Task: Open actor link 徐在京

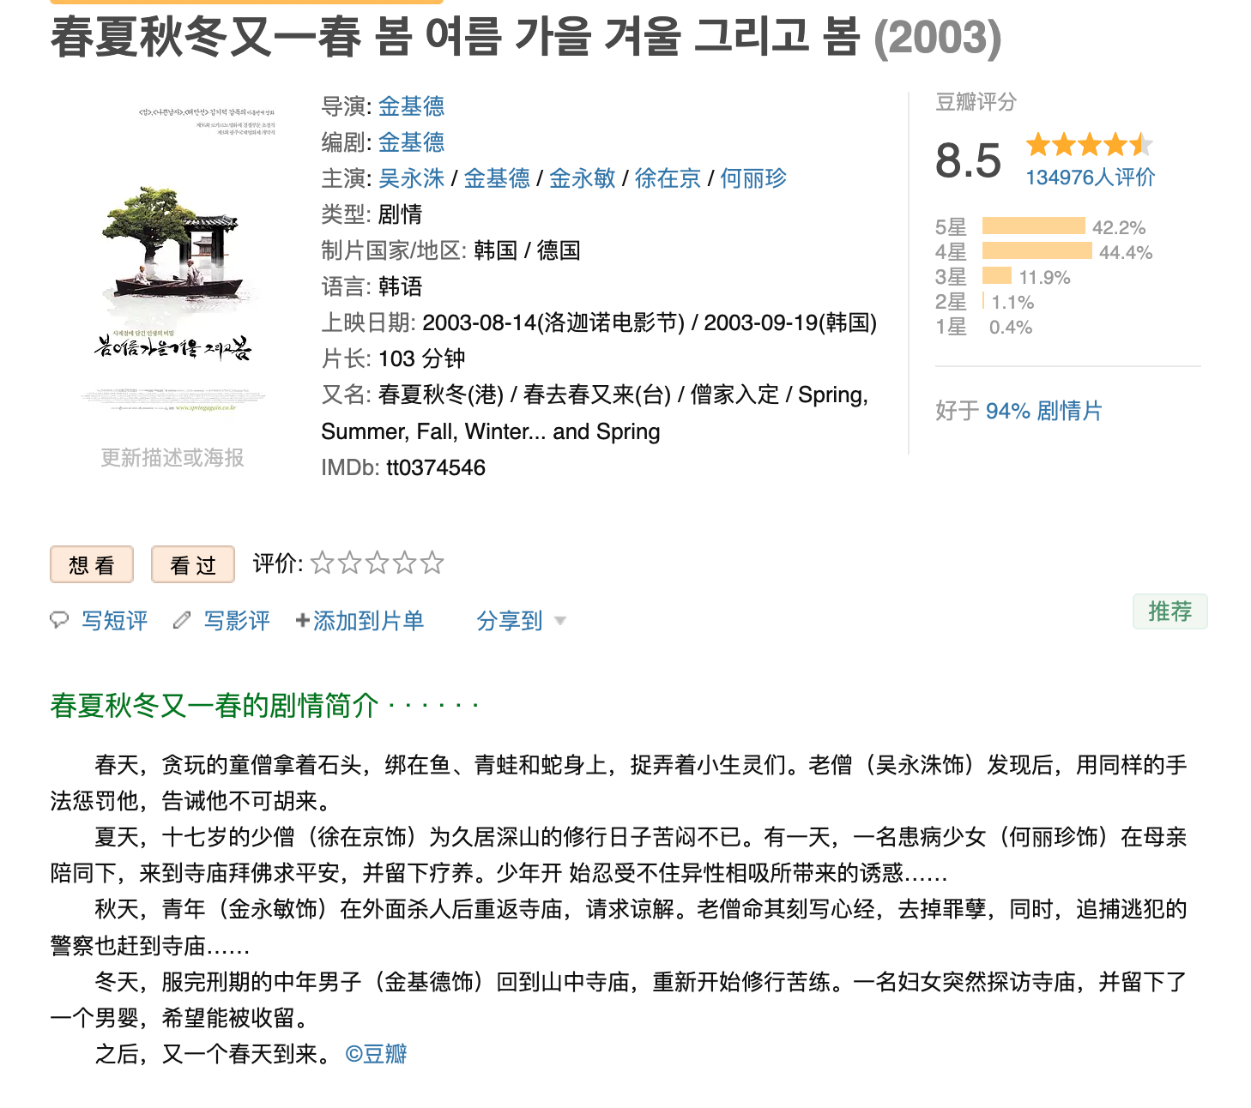Action: (x=668, y=178)
